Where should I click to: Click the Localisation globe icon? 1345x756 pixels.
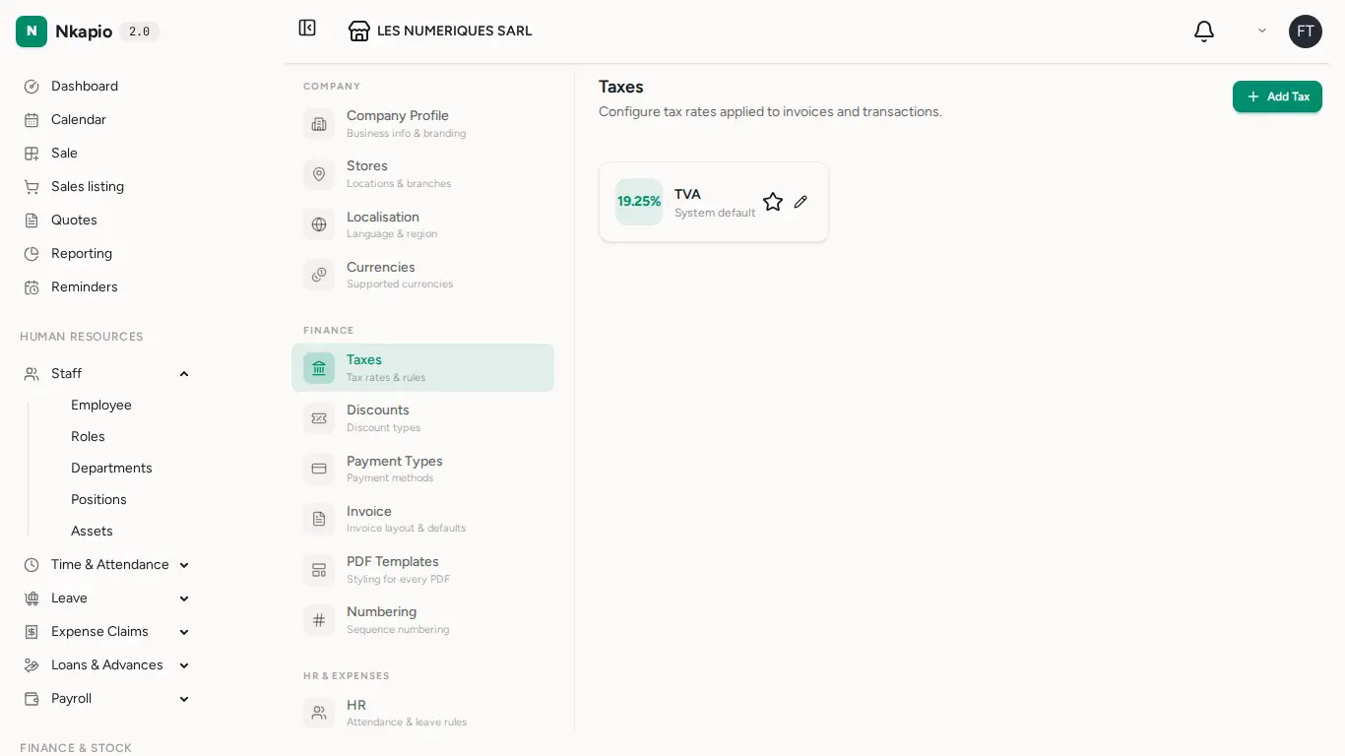(x=319, y=224)
